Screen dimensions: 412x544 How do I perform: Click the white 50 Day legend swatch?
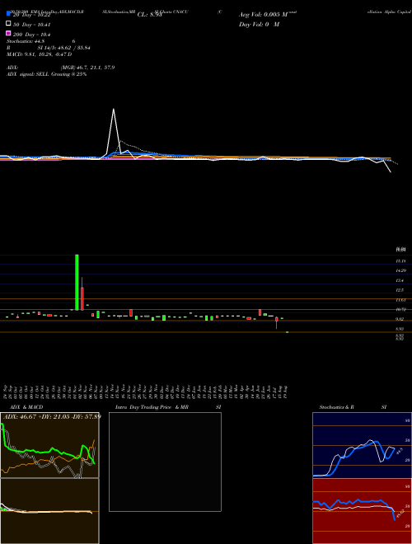click(8, 24)
